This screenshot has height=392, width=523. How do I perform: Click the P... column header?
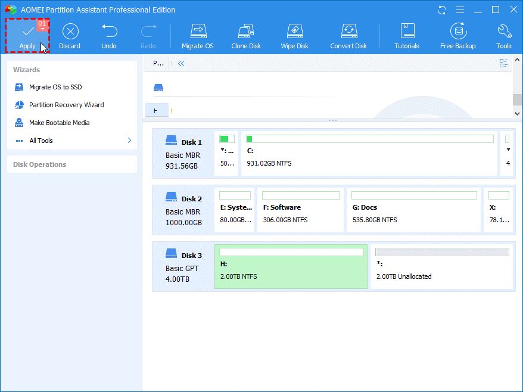(158, 63)
